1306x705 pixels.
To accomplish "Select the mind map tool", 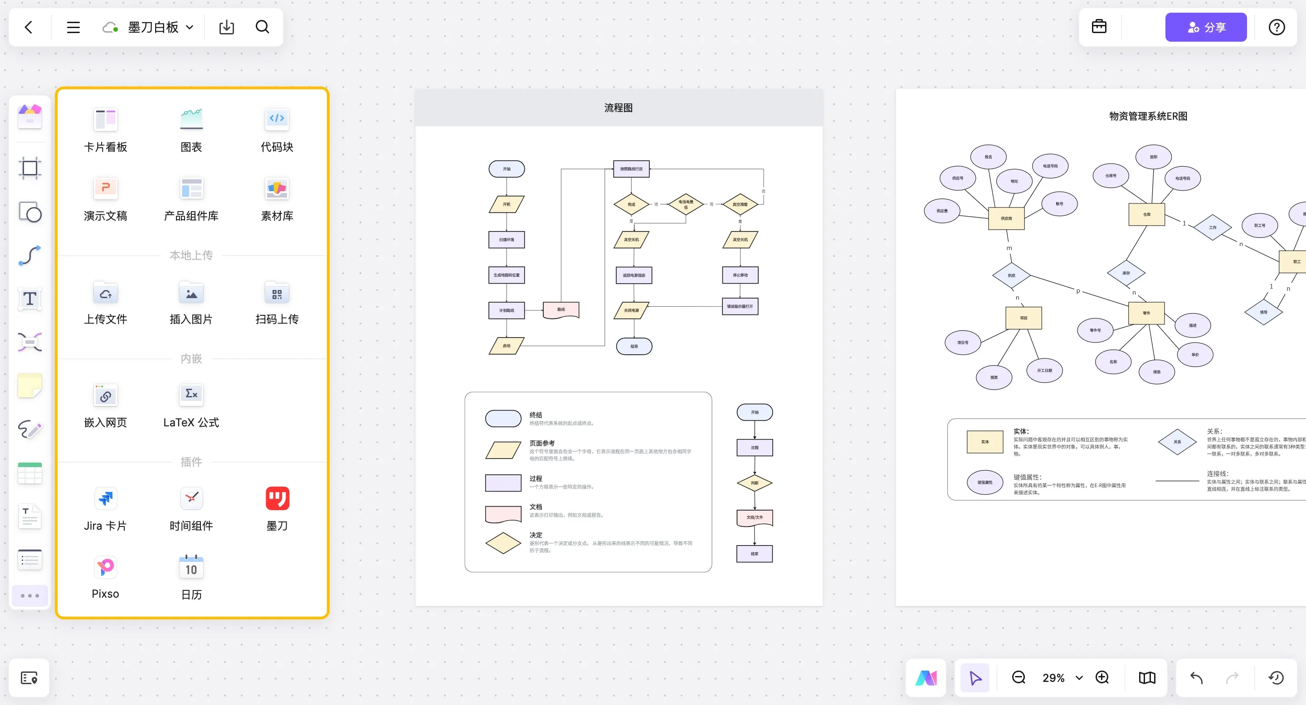I will coord(29,343).
